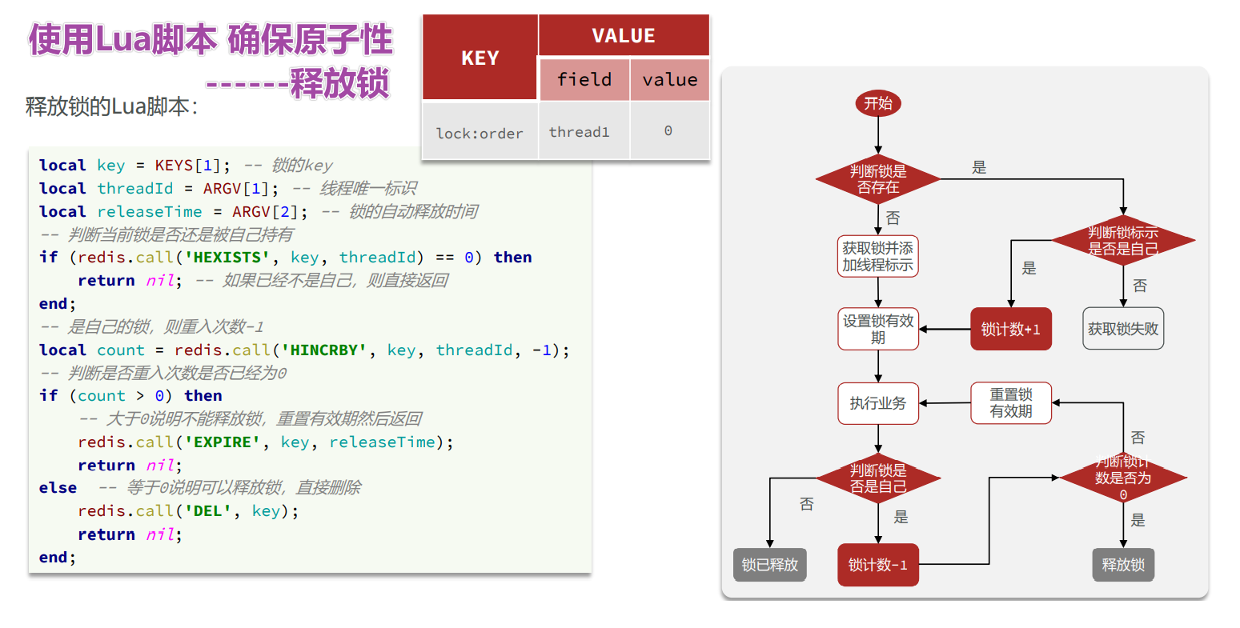Click the 判断当前锁是否还是被自己持有 comment line
This screenshot has height=628, width=1240.
167,235
